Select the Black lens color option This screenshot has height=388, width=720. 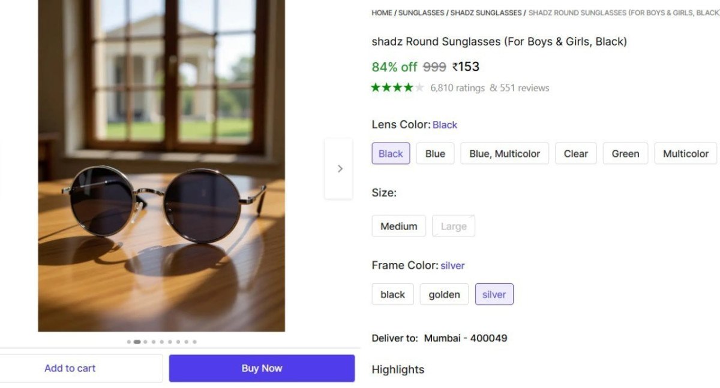[x=391, y=153]
